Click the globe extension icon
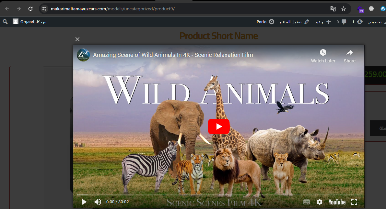The height and width of the screenshot is (209, 386). (371, 9)
